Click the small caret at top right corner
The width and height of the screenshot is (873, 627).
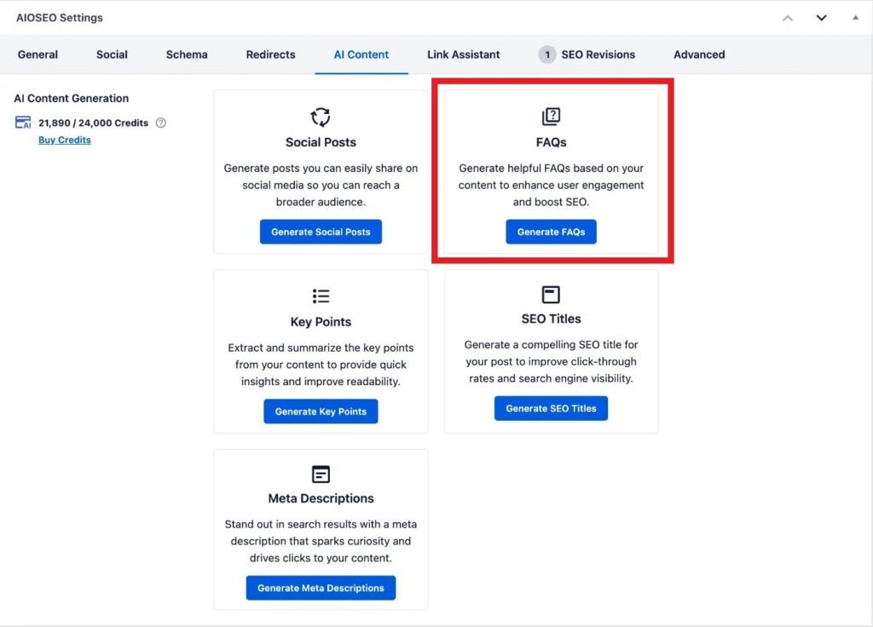click(x=854, y=17)
